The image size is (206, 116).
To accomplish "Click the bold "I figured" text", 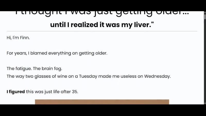I will (x=16, y=92).
